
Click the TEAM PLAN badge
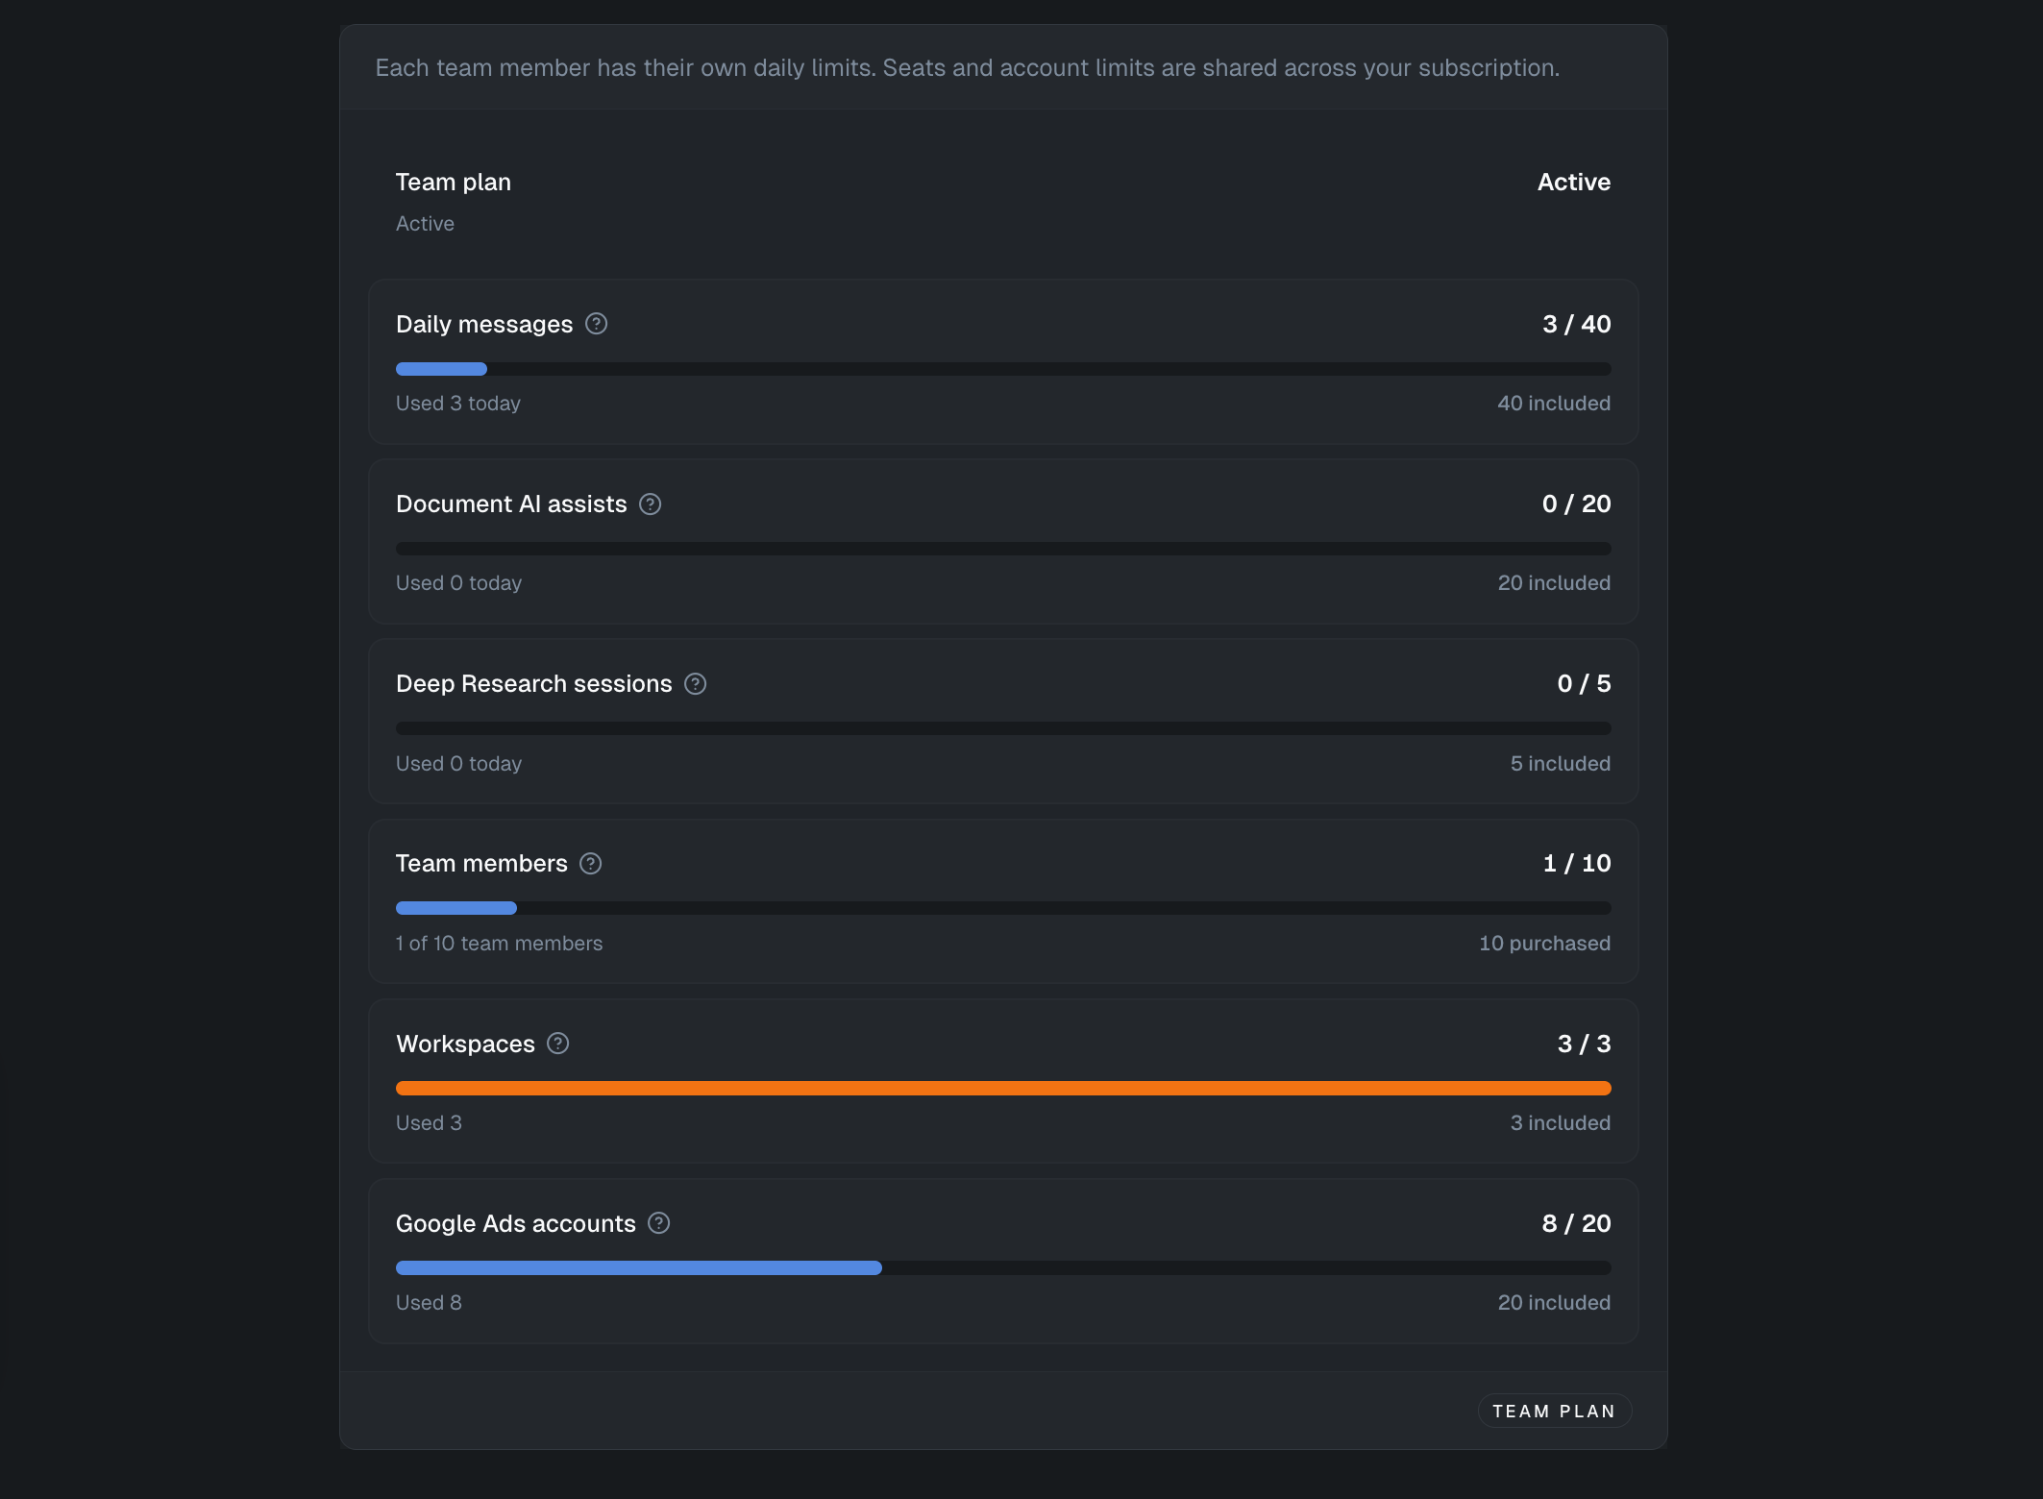(1554, 1412)
